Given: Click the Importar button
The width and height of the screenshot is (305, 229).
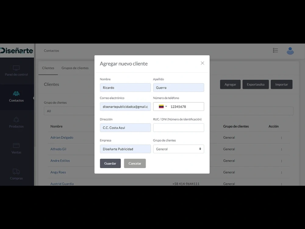Looking at the screenshot, I should coord(282,84).
